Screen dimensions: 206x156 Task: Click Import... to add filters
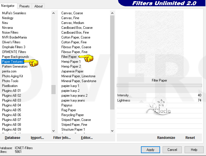[37, 138]
